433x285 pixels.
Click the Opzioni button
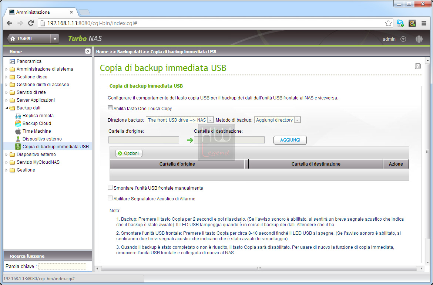pyautogui.click(x=129, y=153)
